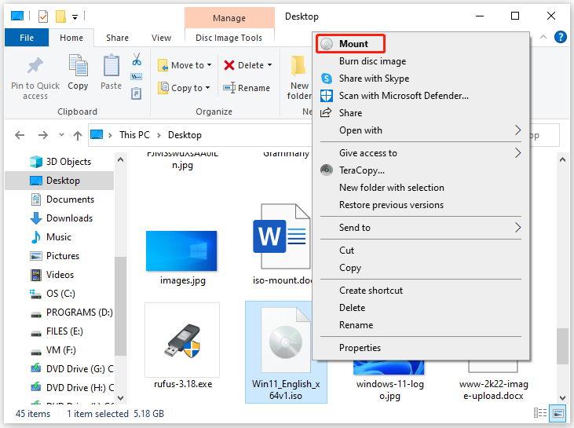Image resolution: width=574 pixels, height=428 pixels.
Task: Click Share with Skype entry
Action: 374,79
